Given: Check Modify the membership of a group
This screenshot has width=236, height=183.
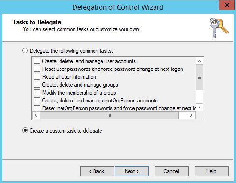Looking at the screenshot, I should [x=37, y=93].
